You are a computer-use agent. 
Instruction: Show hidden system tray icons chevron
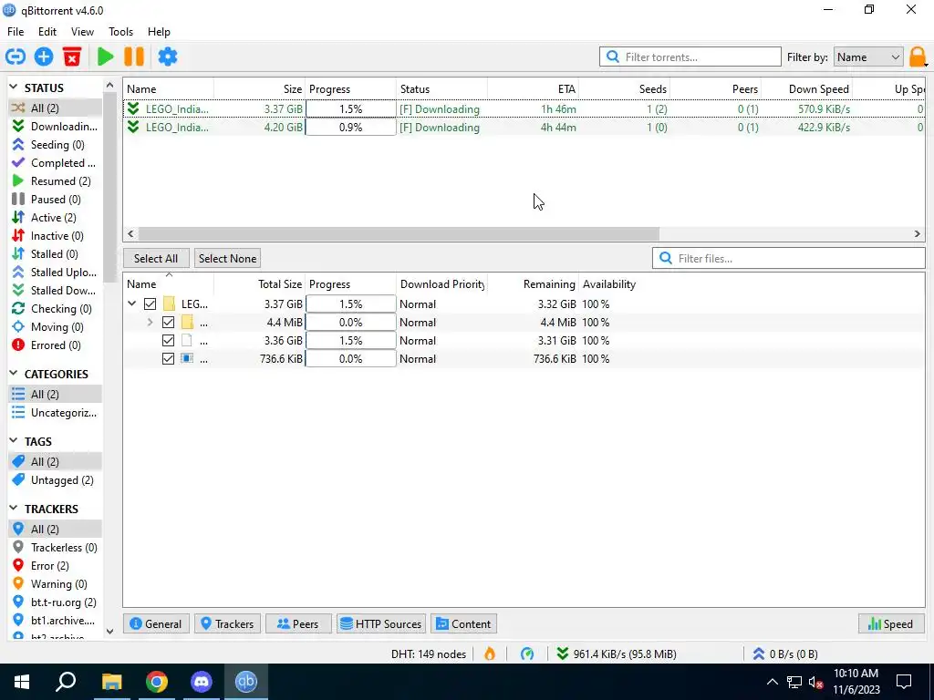772,682
